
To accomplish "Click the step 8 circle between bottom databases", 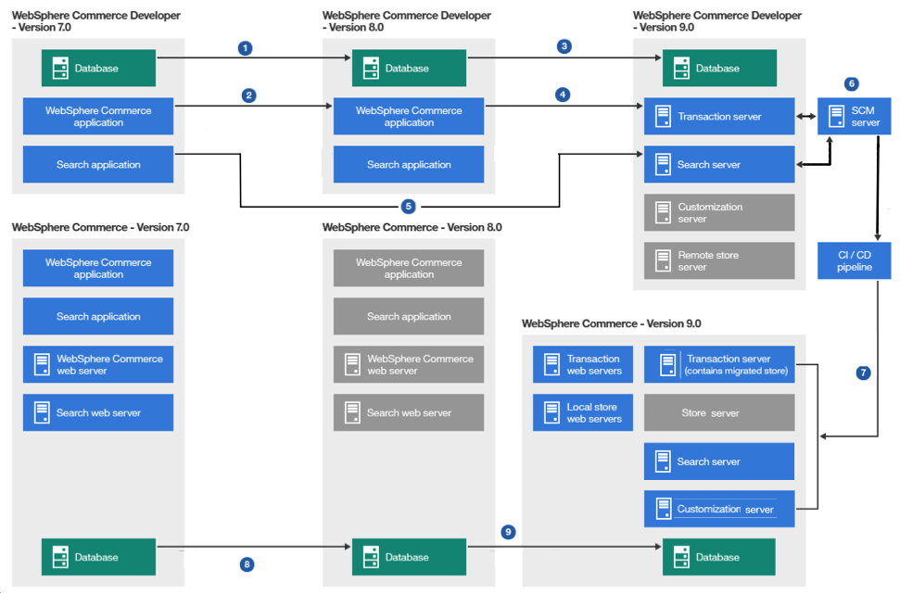I will 247,564.
